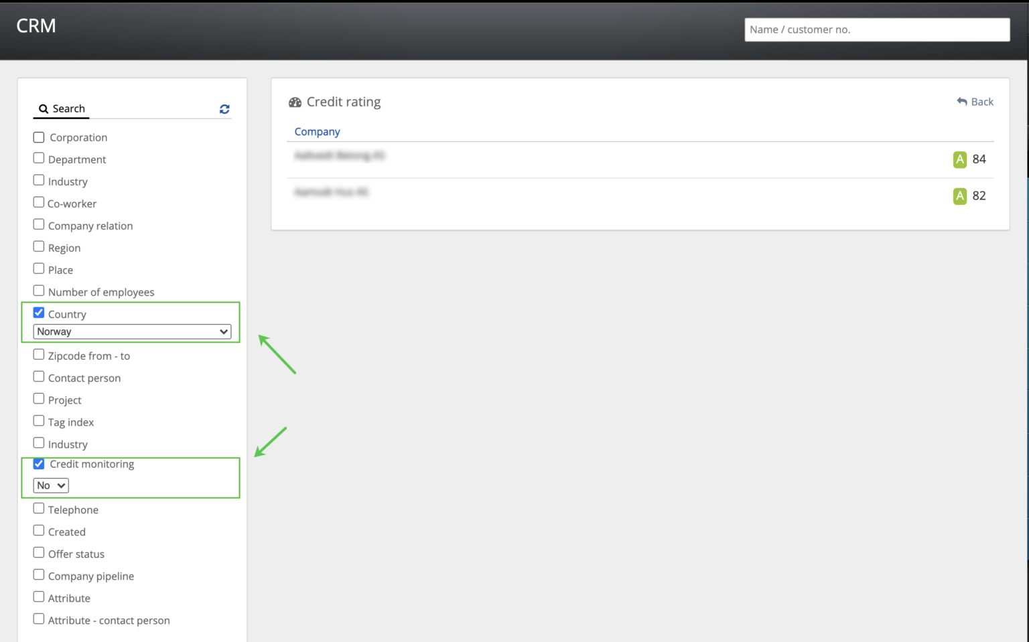The image size is (1029, 642).
Task: Click the green A badge for score 82
Action: click(x=959, y=196)
